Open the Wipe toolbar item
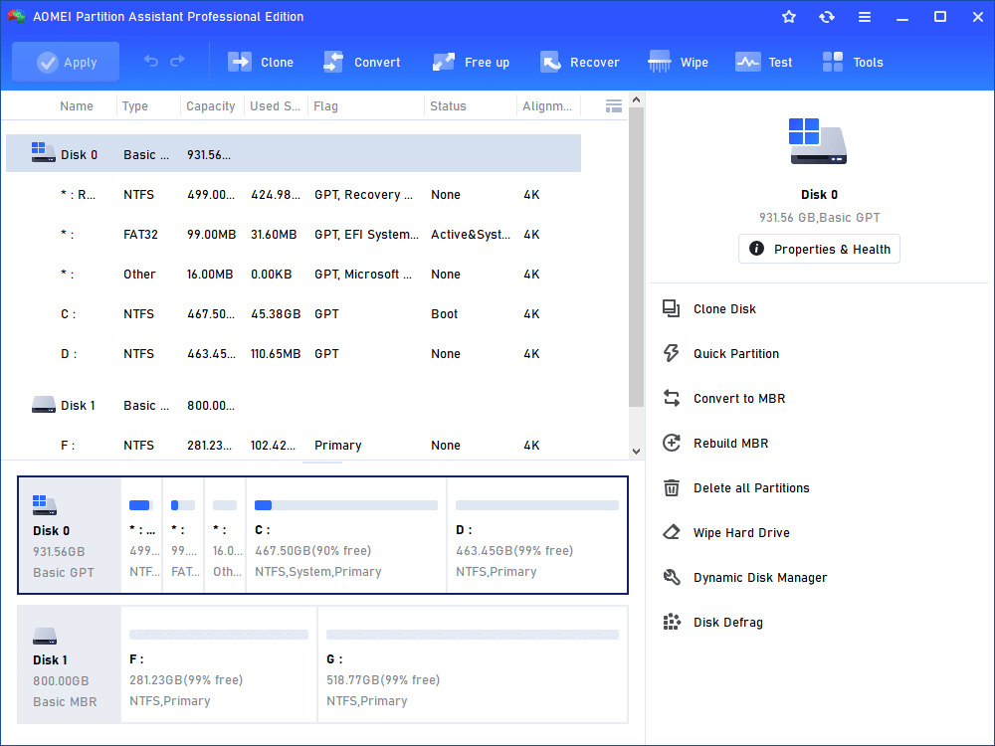This screenshot has height=746, width=995. pyautogui.click(x=678, y=62)
